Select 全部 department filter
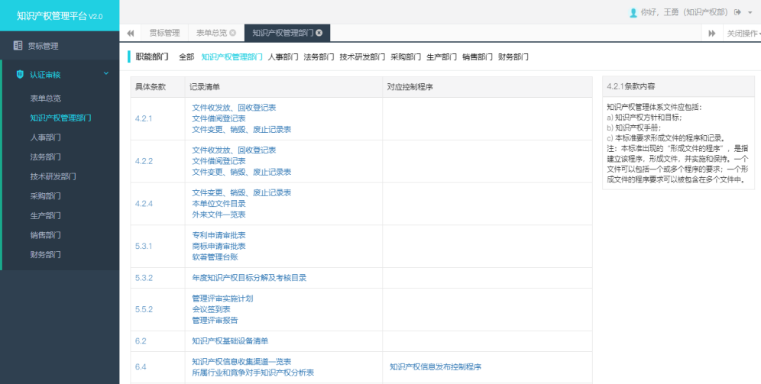 coord(186,56)
